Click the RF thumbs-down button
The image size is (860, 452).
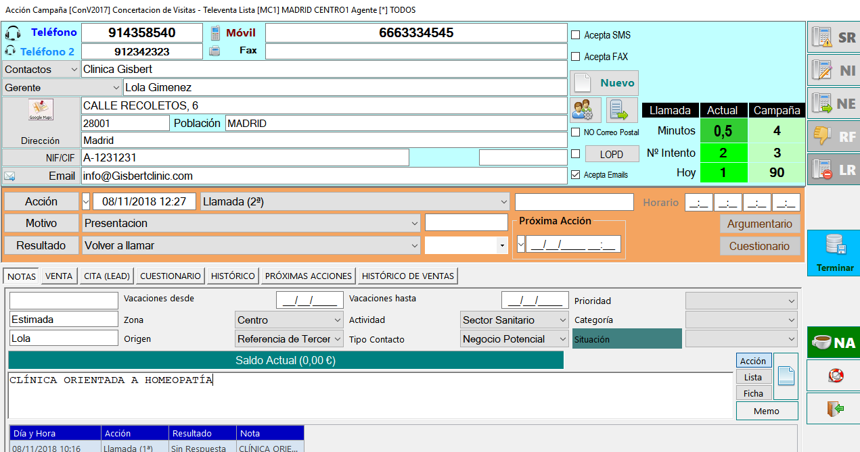[x=834, y=136]
